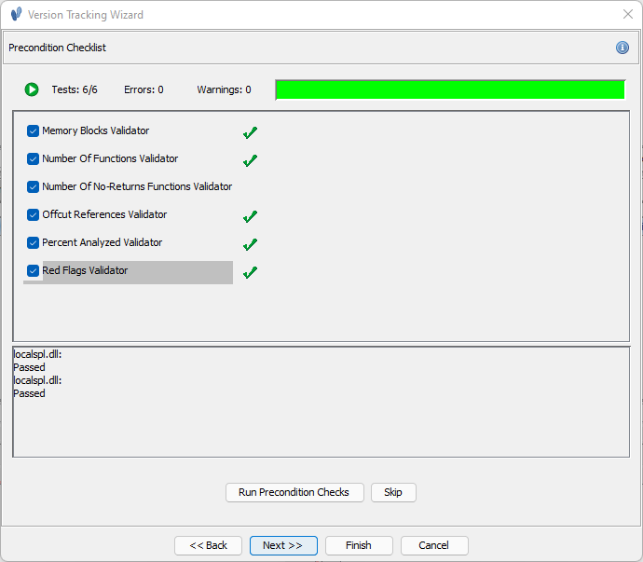
Task: Click Number Of Functions Validator green checkmark
Action: 250,160
